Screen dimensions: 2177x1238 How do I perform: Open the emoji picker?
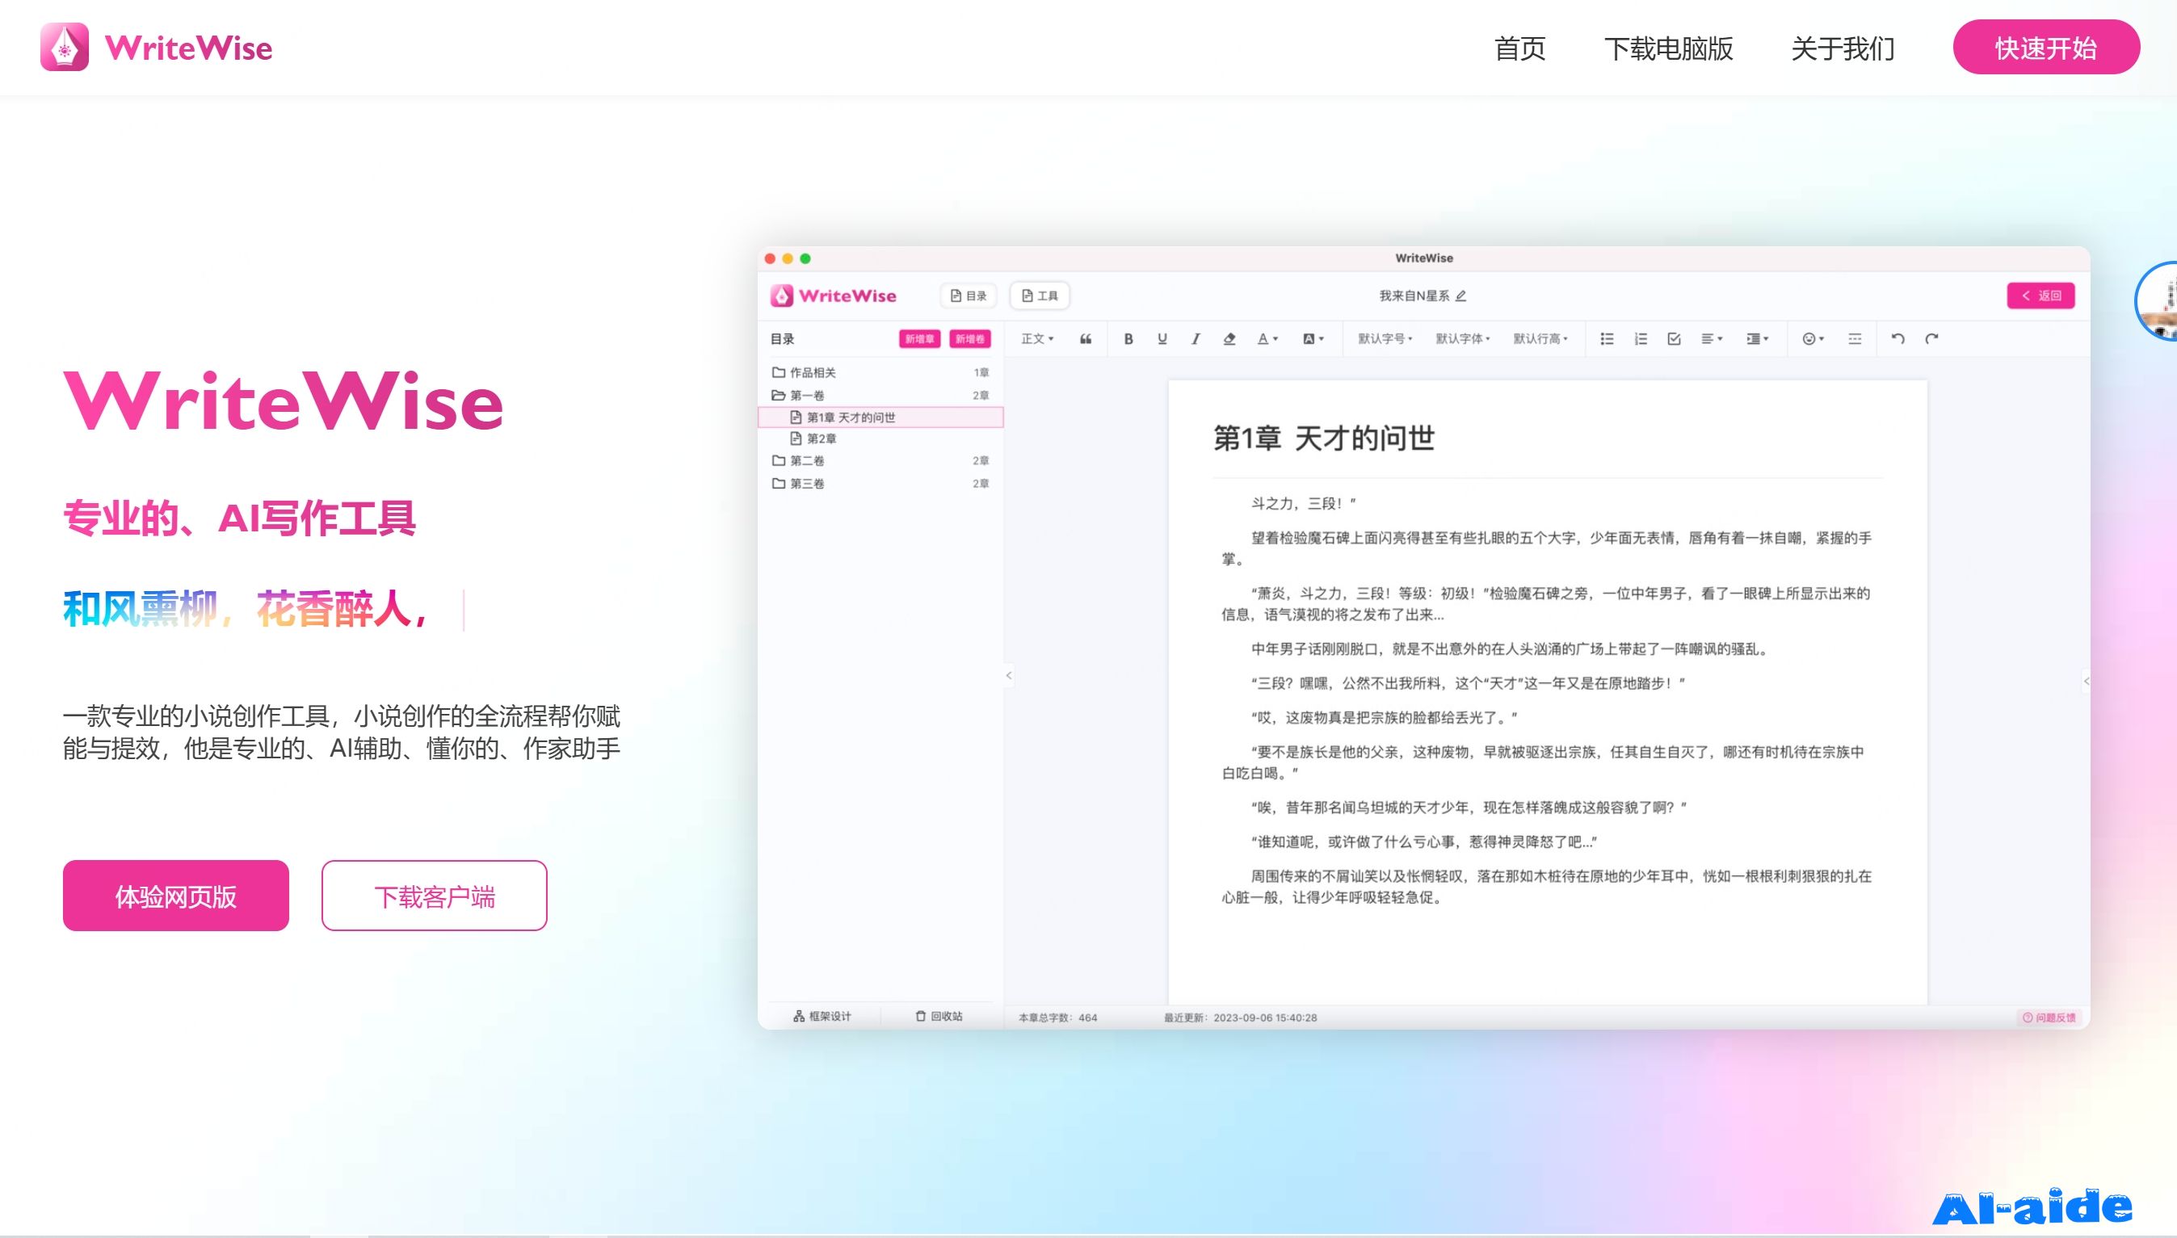click(1813, 338)
